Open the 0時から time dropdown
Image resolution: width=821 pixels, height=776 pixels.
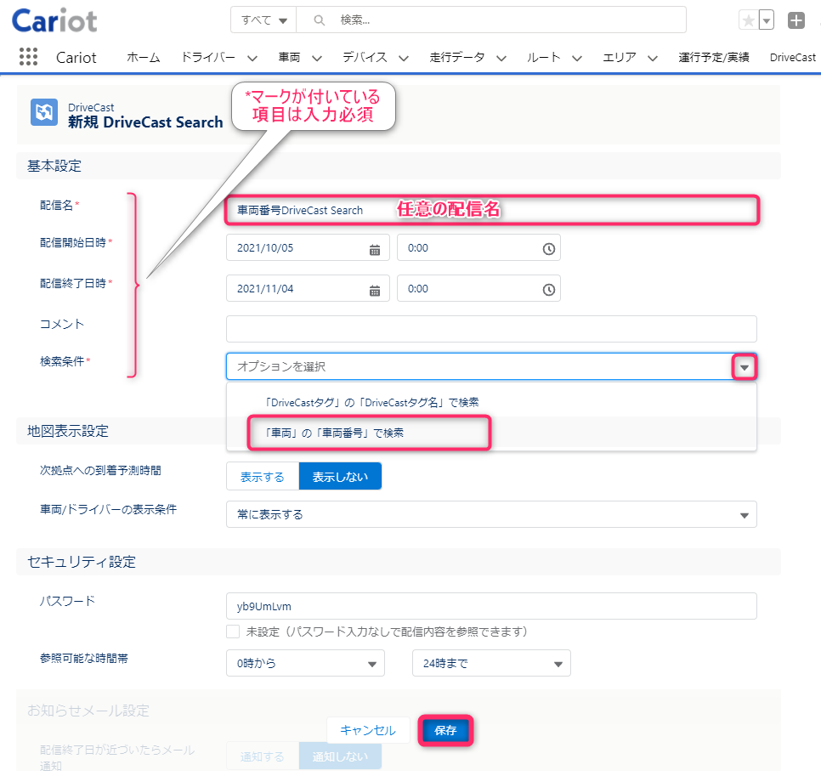pos(305,663)
